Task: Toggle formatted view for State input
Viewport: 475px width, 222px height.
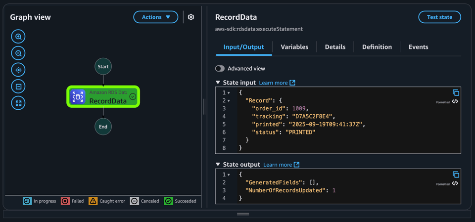Action: [x=455, y=102]
